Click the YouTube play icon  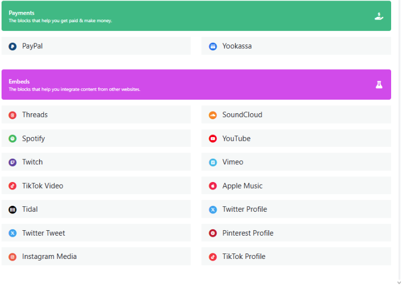tap(213, 139)
